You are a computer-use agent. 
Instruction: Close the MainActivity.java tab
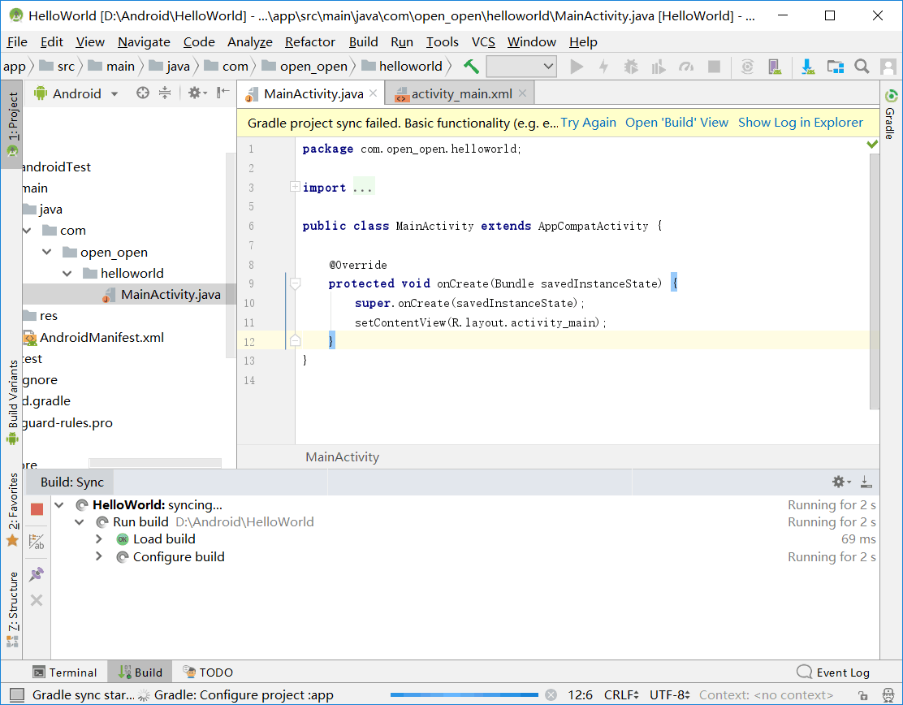[x=374, y=93]
